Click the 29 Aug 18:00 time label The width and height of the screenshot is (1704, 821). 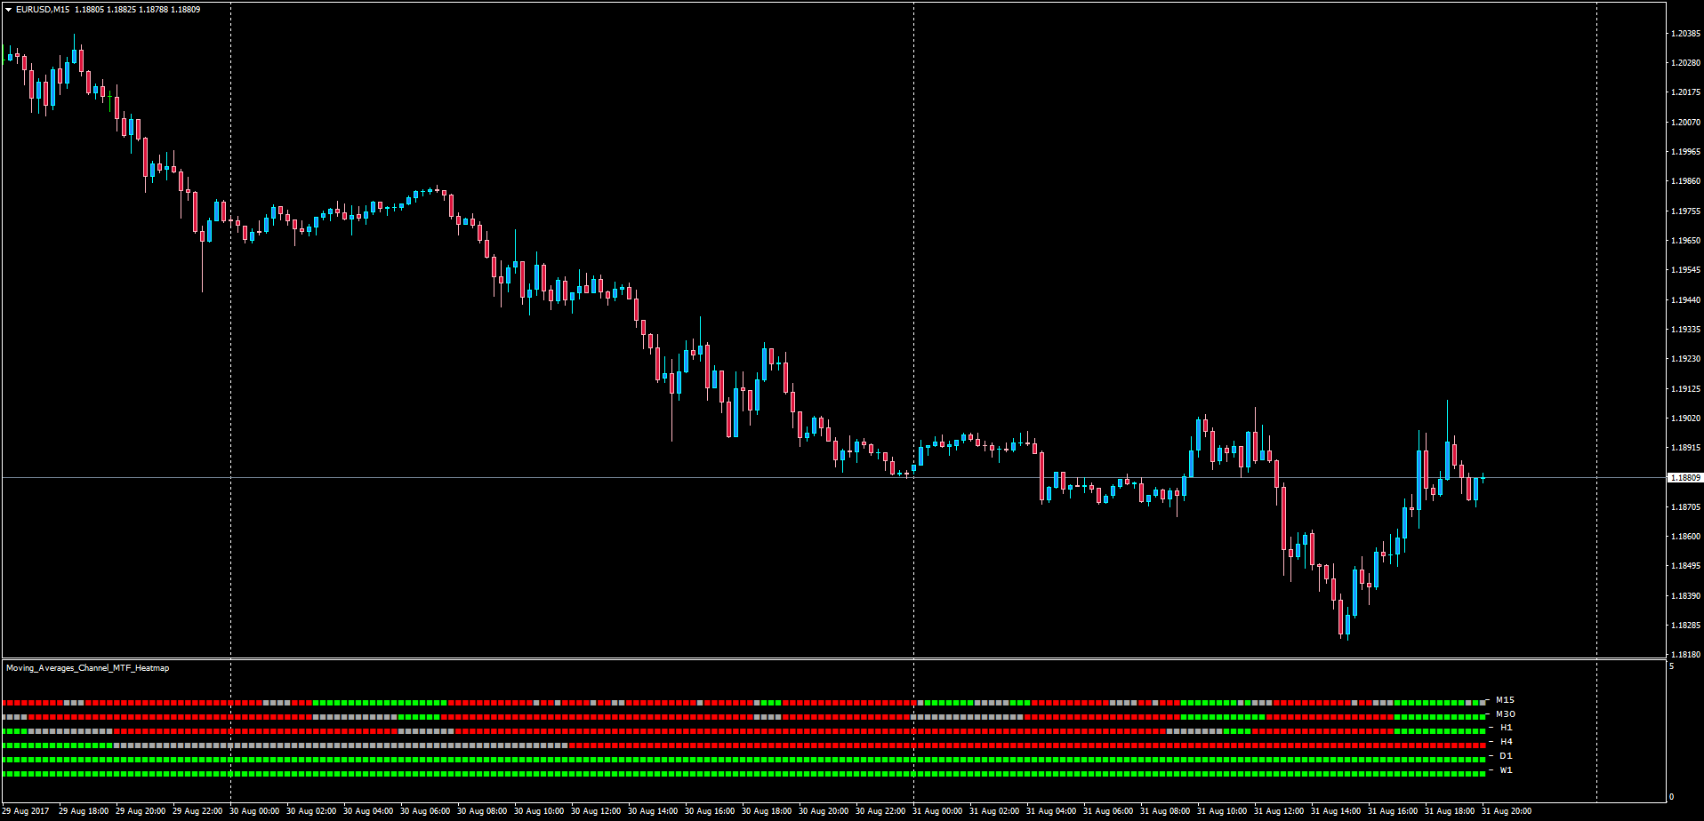coord(84,811)
